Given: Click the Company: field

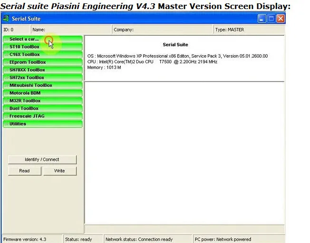Looking at the screenshot, I should coord(162,29).
